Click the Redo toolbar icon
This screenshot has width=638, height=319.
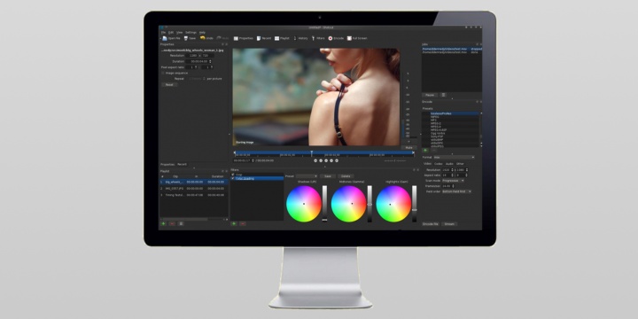(219, 38)
